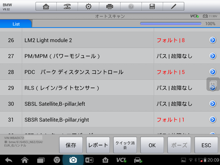Tap gallery image icon in status tray

[x=183, y=160]
